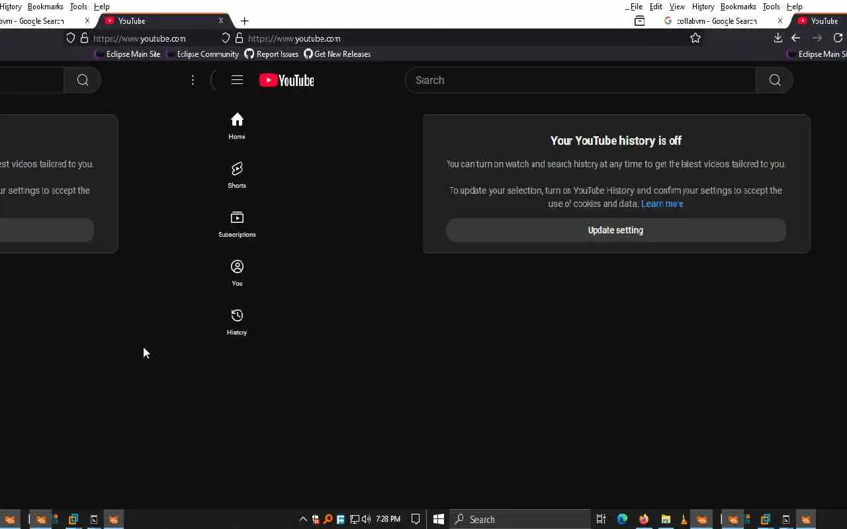
Task: Follow the Learn more link
Action: coord(662,204)
